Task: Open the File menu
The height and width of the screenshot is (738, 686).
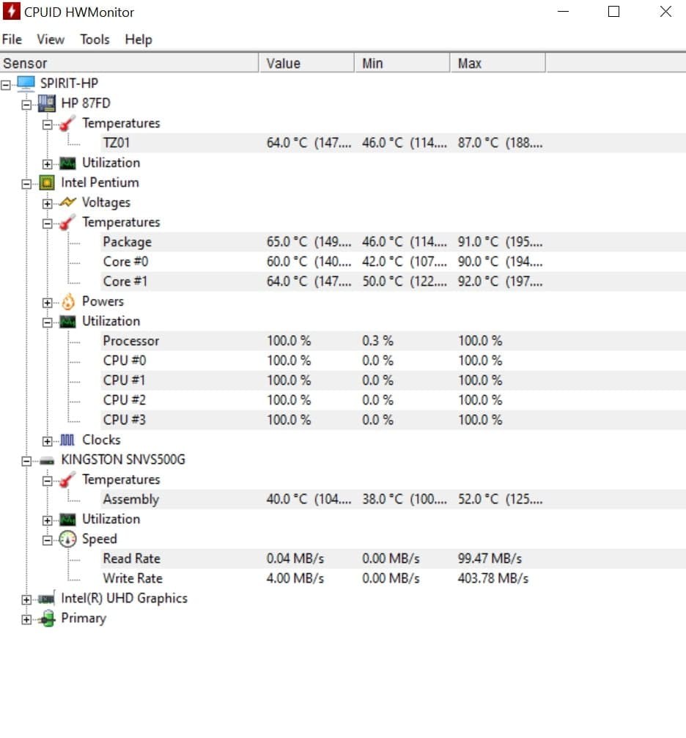Action: pos(12,39)
